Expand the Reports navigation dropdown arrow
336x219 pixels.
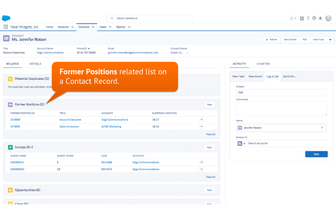(129, 27)
